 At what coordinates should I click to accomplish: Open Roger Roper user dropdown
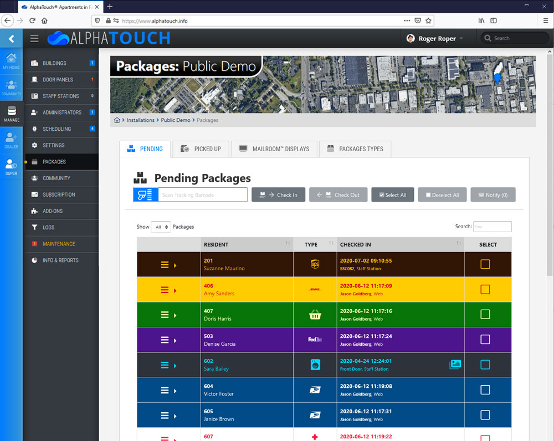pyautogui.click(x=434, y=38)
